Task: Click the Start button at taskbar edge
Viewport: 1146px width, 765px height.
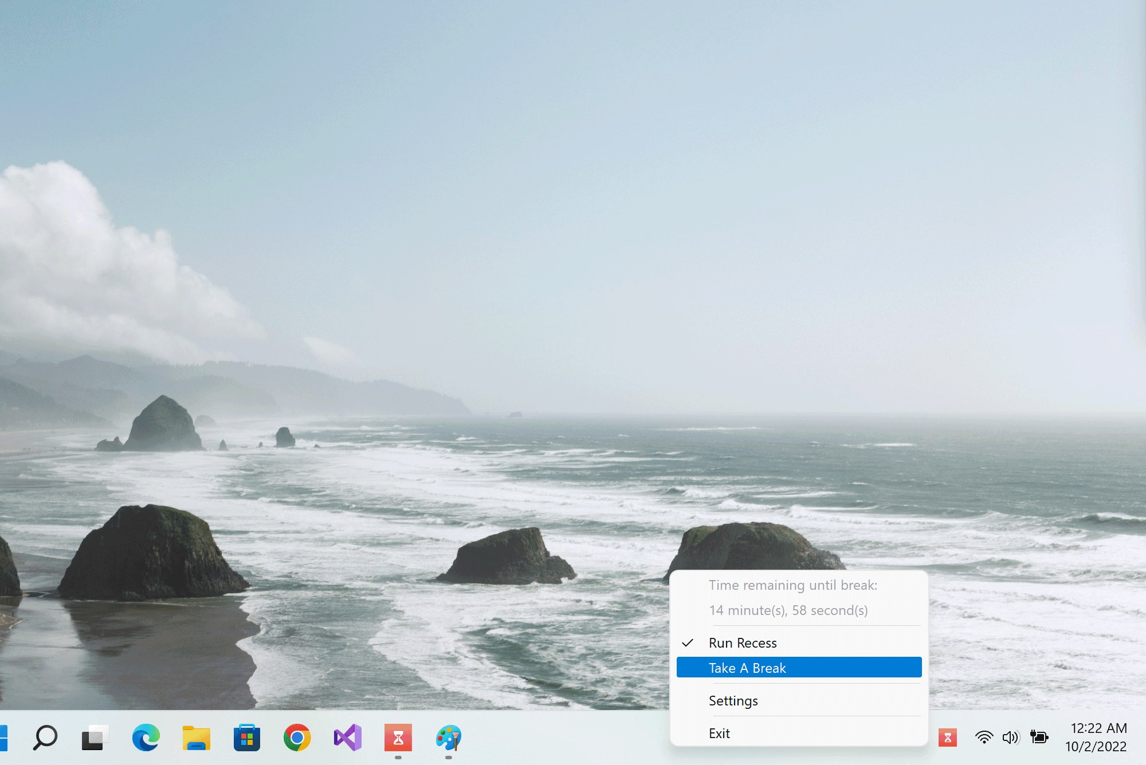Action: (3, 738)
